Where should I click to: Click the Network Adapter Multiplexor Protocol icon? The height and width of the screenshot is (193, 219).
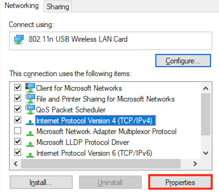[31, 131]
